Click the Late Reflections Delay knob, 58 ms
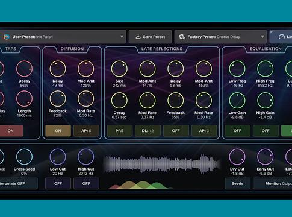Screen dimensions: 292x217 click(176, 69)
